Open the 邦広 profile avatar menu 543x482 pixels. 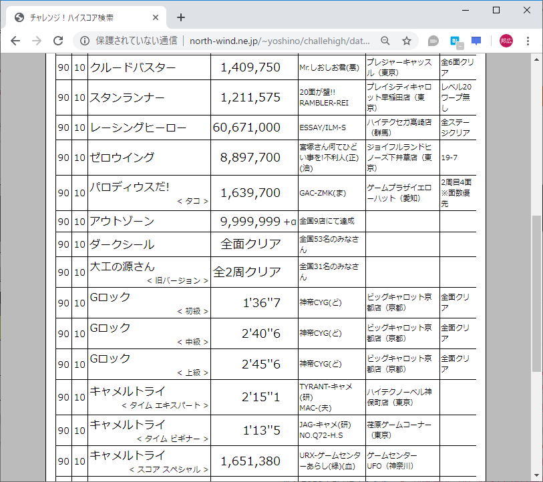(506, 41)
